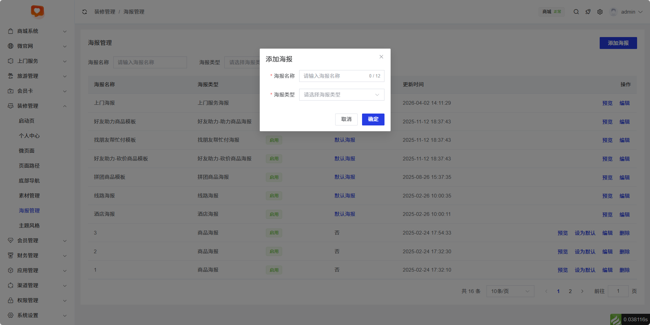Select 主题风格 in the sidebar
The image size is (650, 325).
(29, 225)
